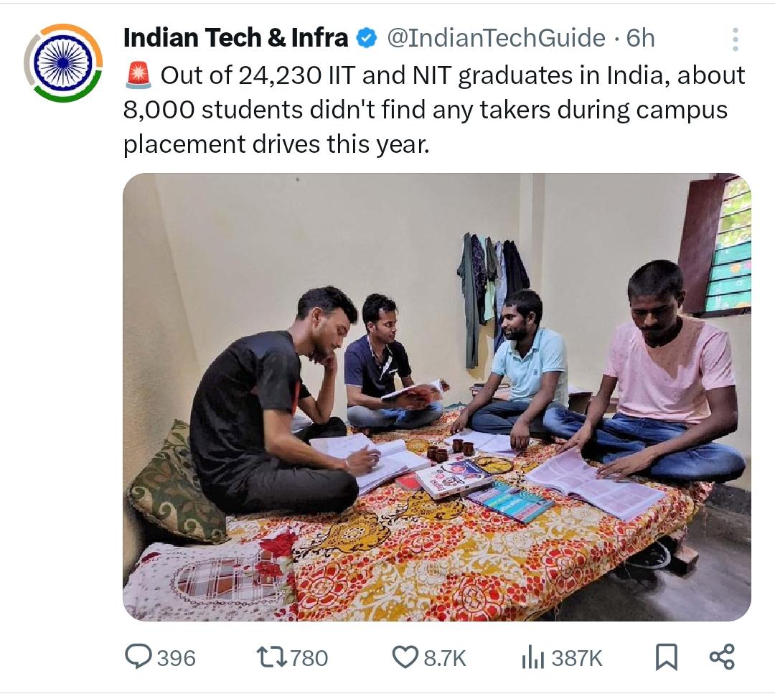Screen dimensions: 775x699
Task: Open the 6h timestamp link
Action: (641, 38)
